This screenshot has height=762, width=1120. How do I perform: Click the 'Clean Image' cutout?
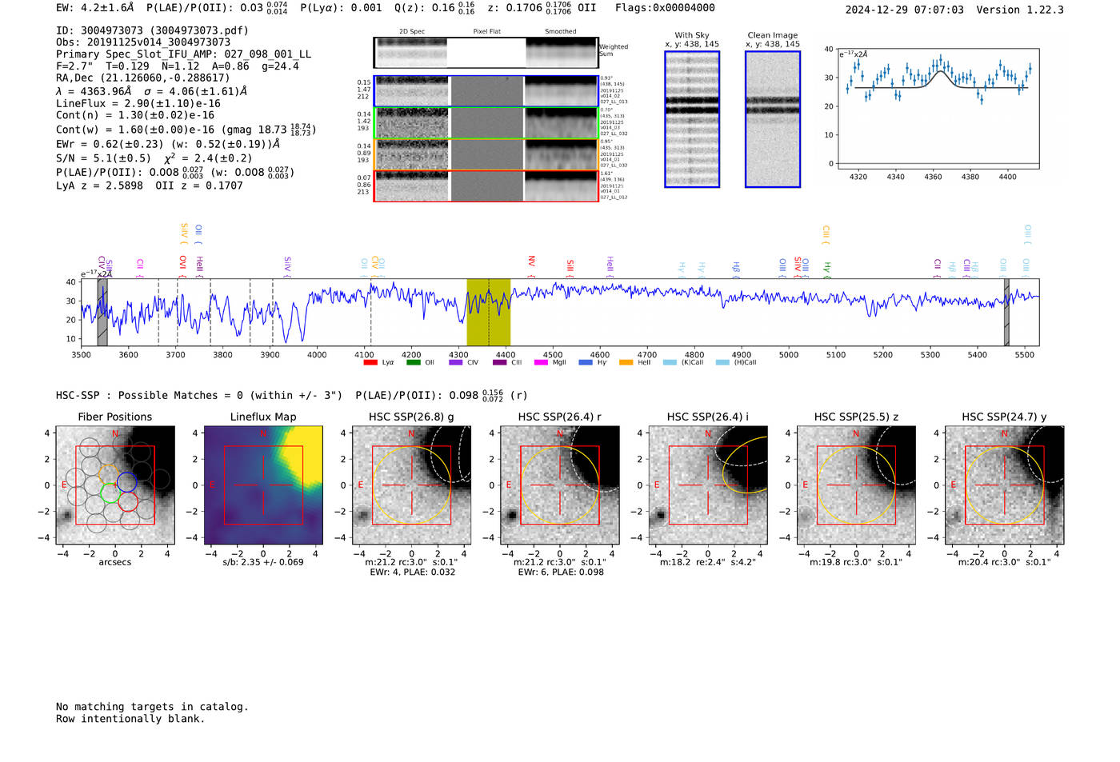[x=773, y=119]
